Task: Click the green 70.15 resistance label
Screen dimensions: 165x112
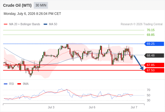Action: click(150, 30)
